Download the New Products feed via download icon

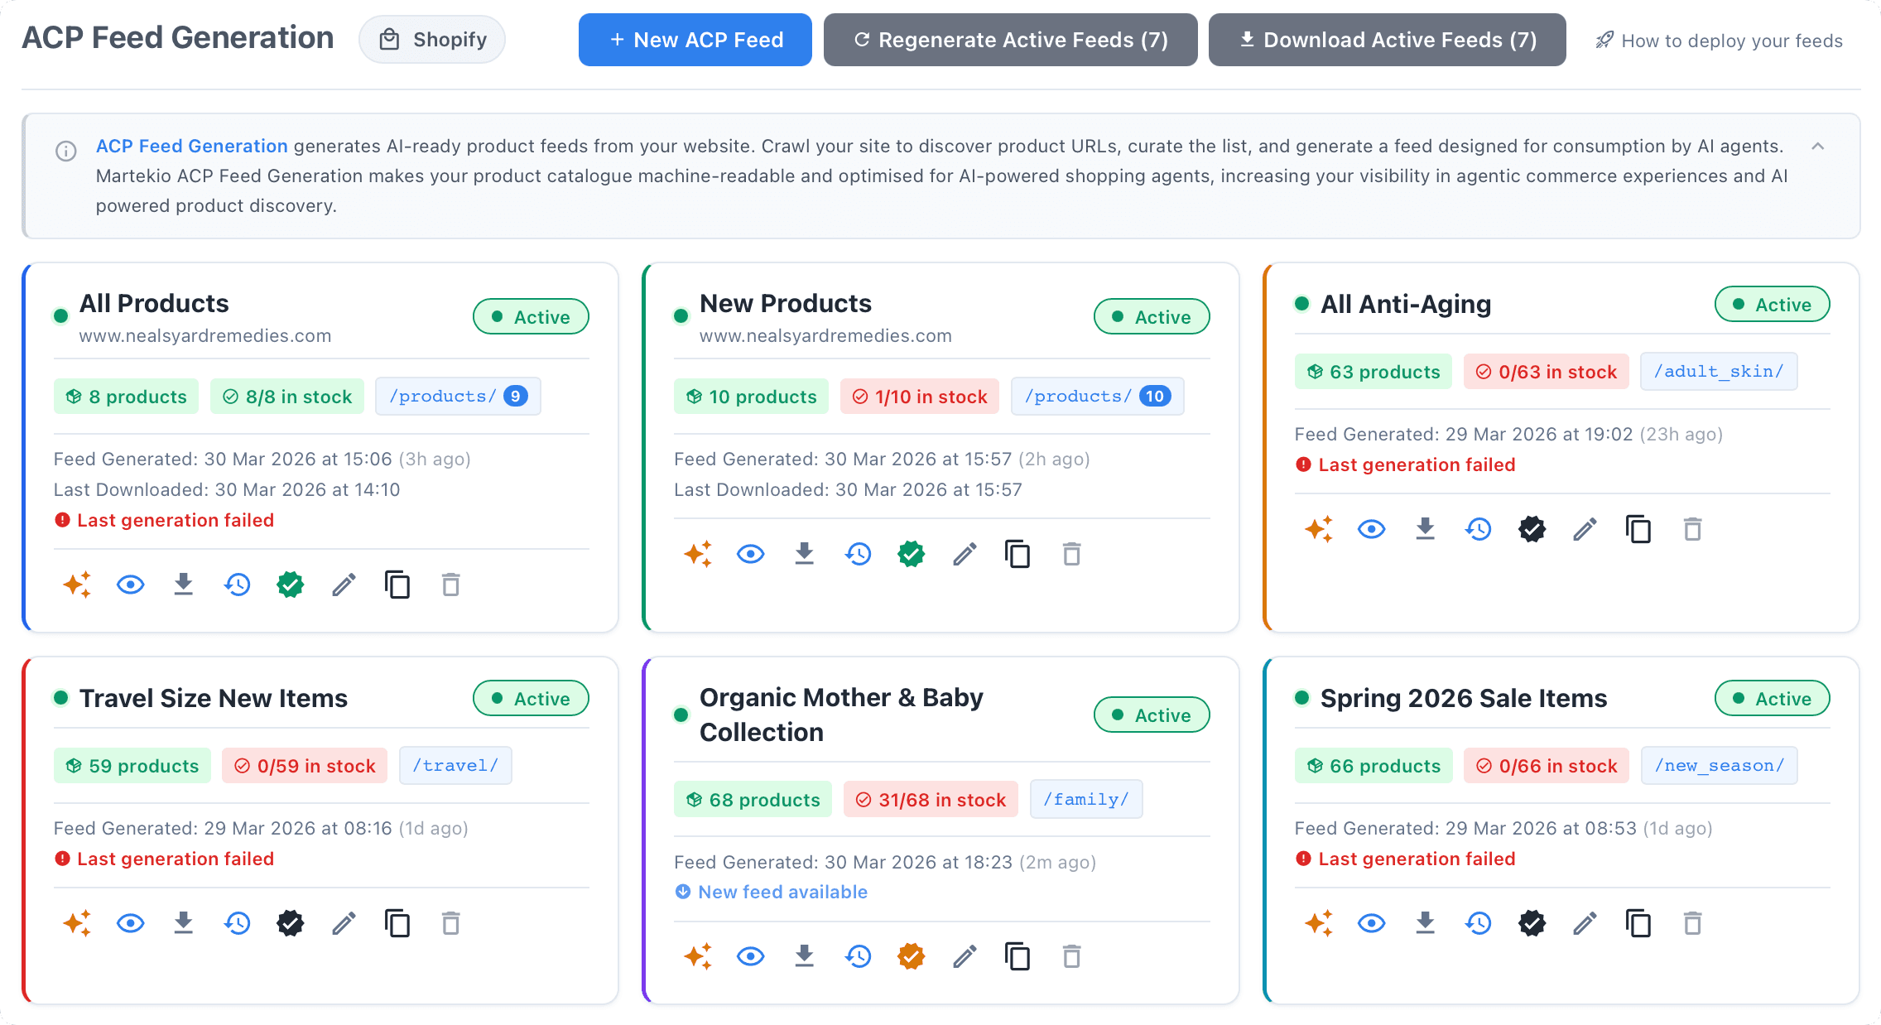pos(804,554)
